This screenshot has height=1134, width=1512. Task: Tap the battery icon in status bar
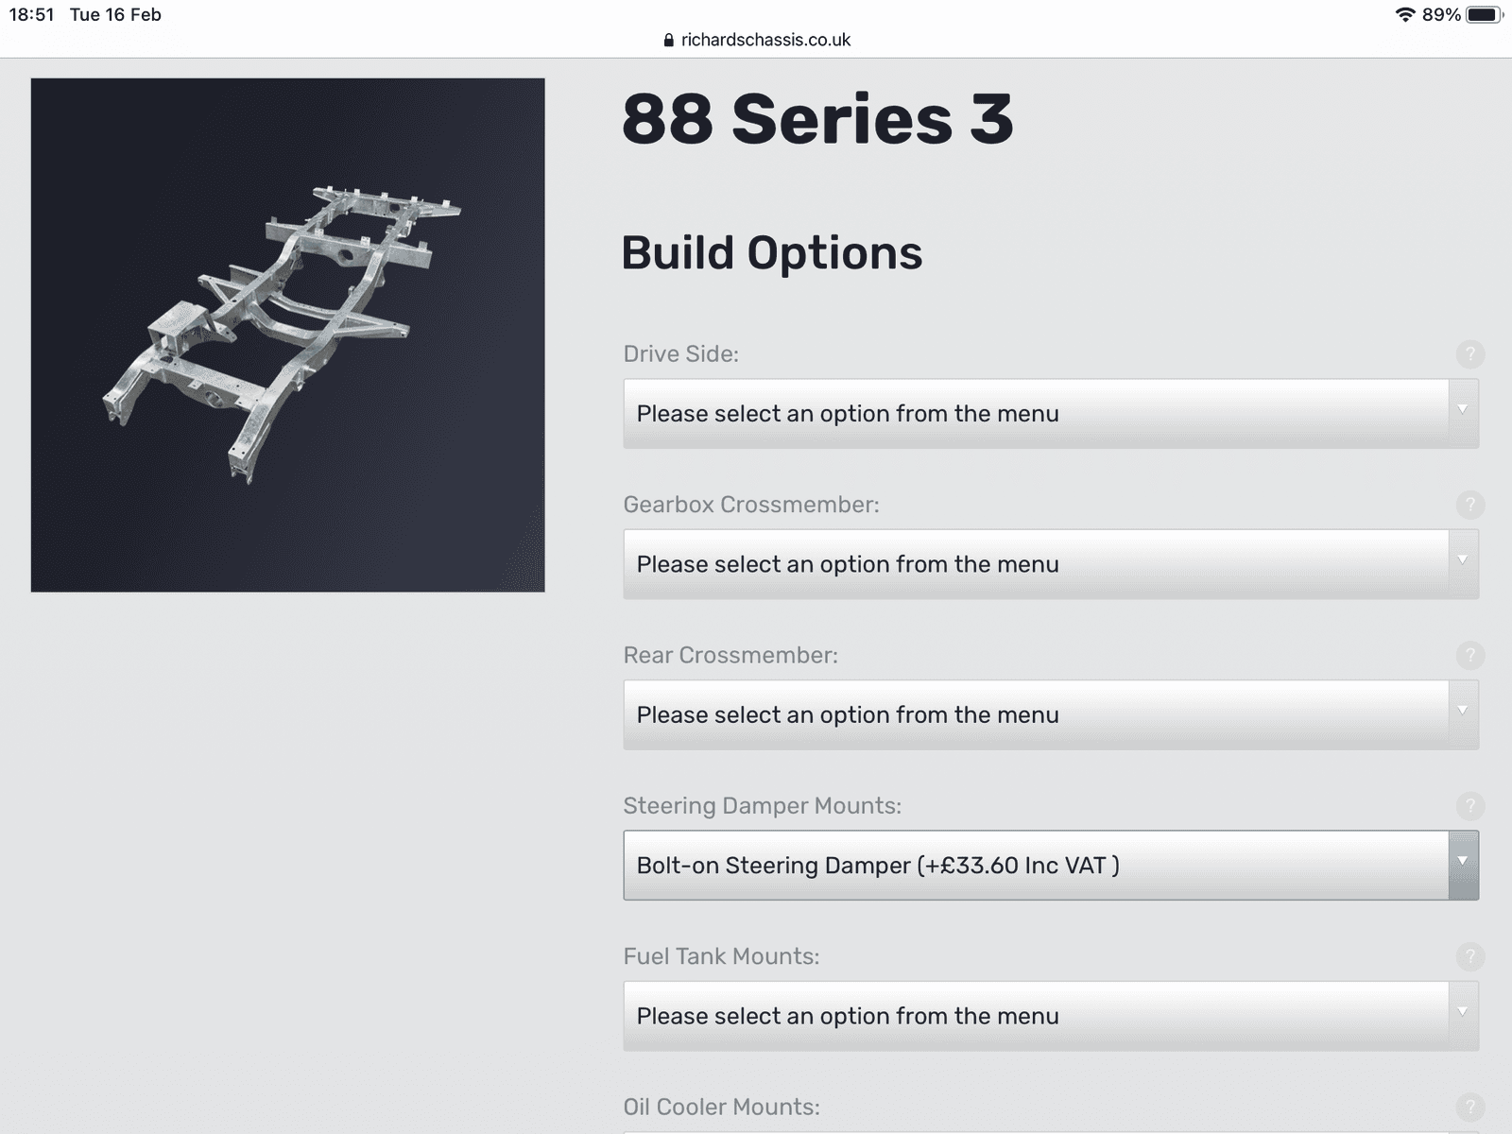tap(1484, 14)
